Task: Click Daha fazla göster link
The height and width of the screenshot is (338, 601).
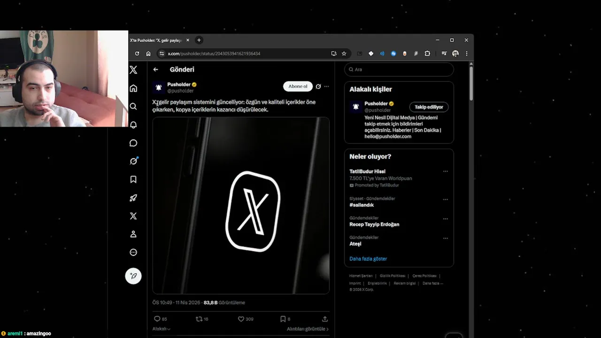Action: (x=368, y=259)
